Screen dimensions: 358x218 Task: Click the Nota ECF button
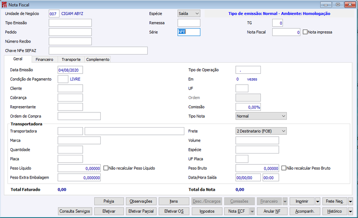pyautogui.click(x=237, y=211)
